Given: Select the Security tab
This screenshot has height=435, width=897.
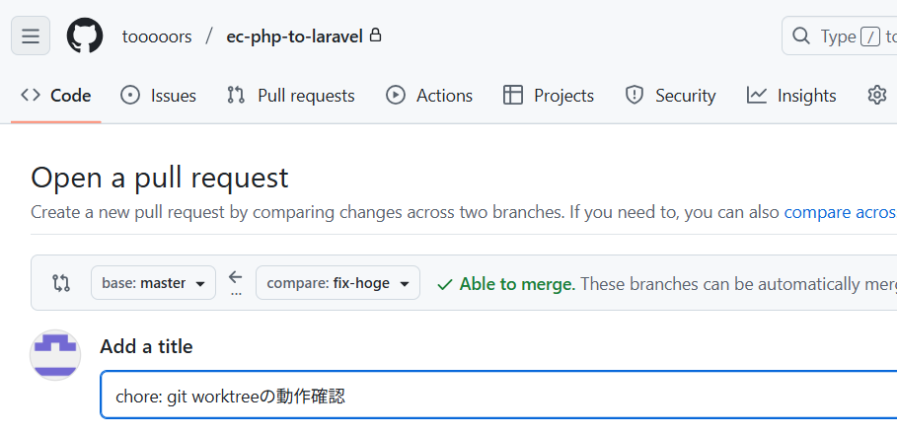Looking at the screenshot, I should pos(670,96).
